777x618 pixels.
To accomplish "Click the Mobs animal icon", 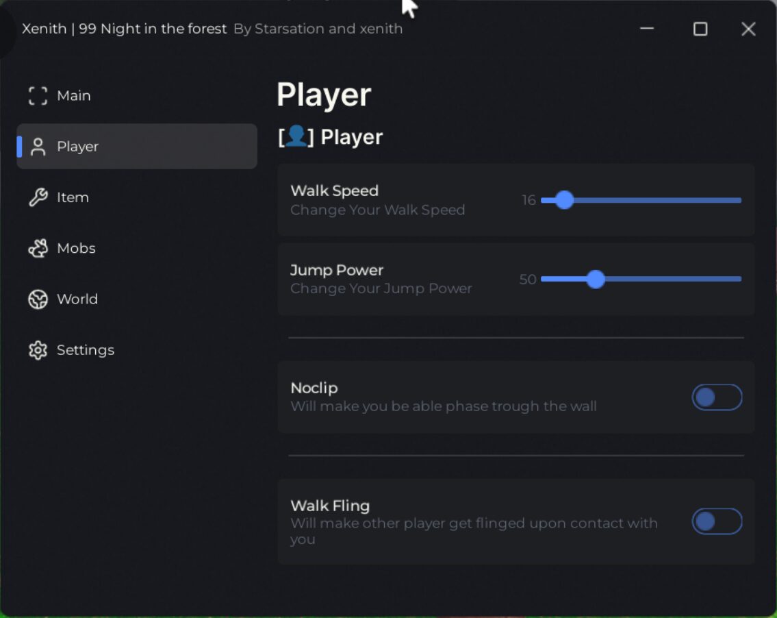I will [x=38, y=248].
